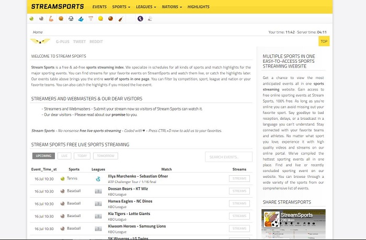The image size is (366, 240).
Task: Click the white shuttlecock icon in sports bar
Action: pyautogui.click(x=150, y=19)
